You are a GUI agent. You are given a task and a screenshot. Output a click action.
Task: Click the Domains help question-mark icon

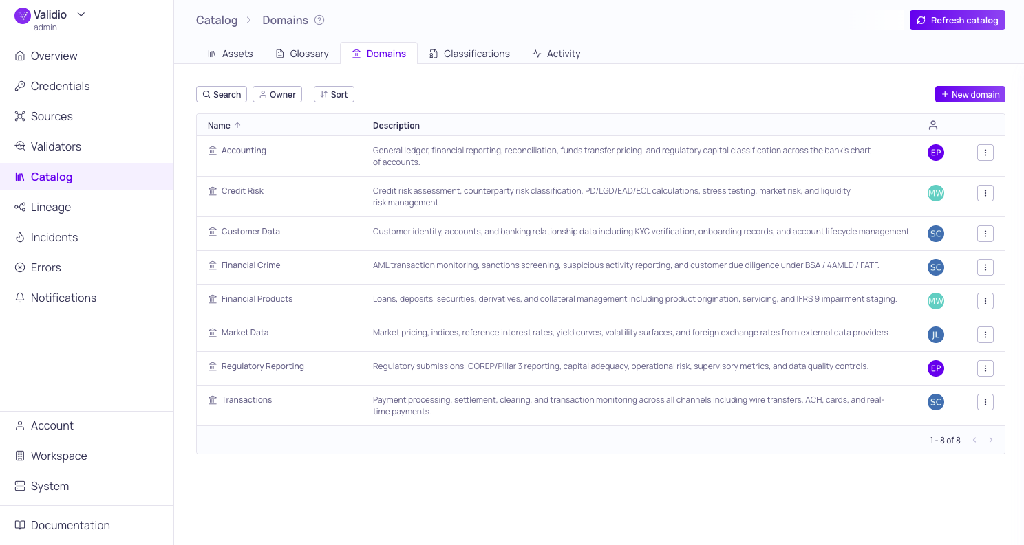[x=319, y=20]
